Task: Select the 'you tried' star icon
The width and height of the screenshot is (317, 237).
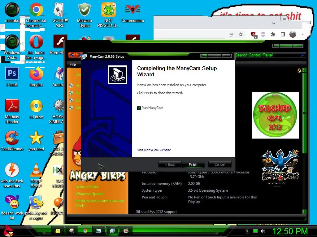Action: tap(36, 141)
